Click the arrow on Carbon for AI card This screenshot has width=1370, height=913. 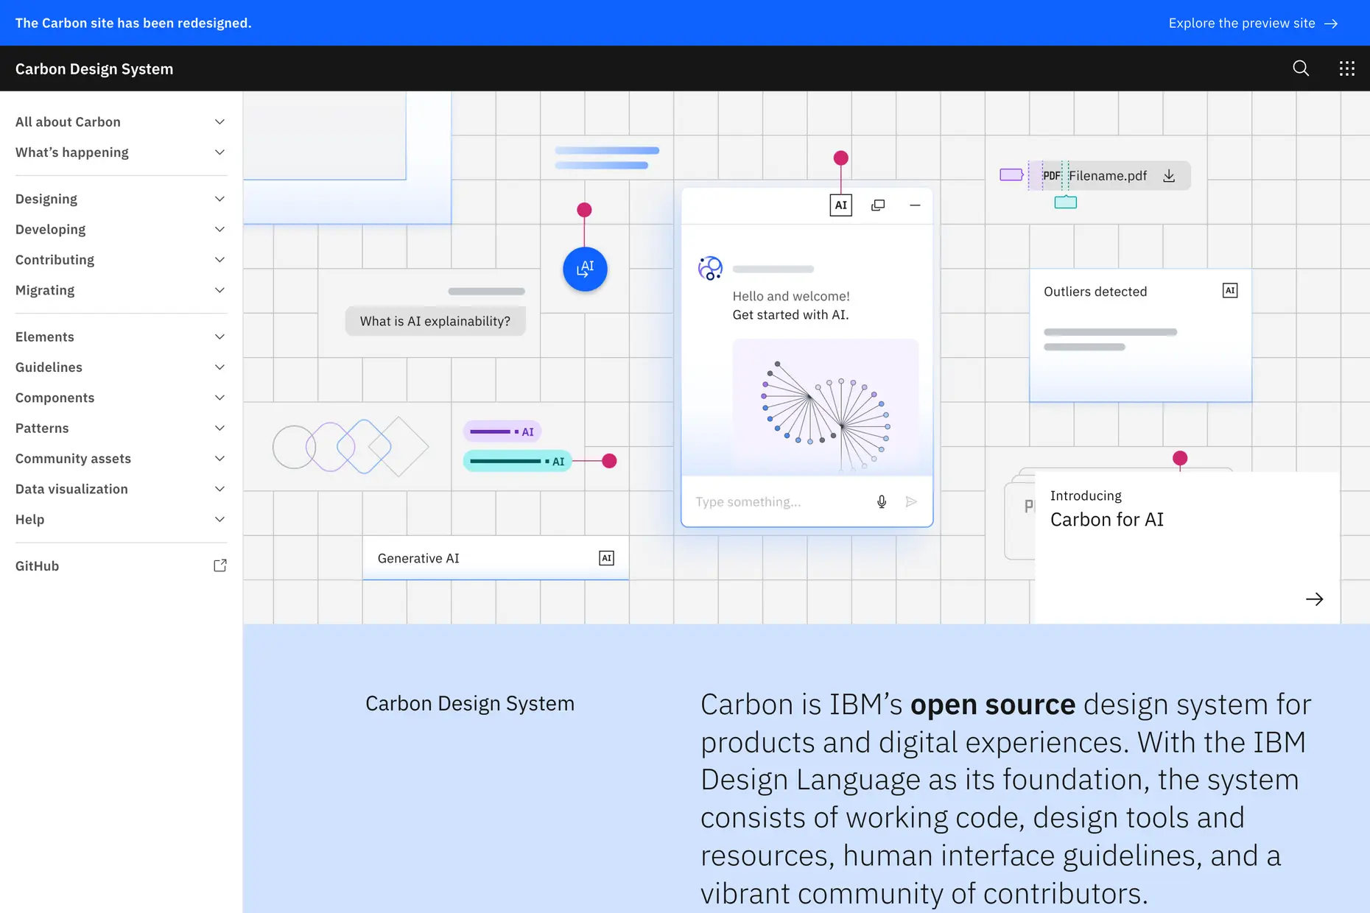[1315, 599]
